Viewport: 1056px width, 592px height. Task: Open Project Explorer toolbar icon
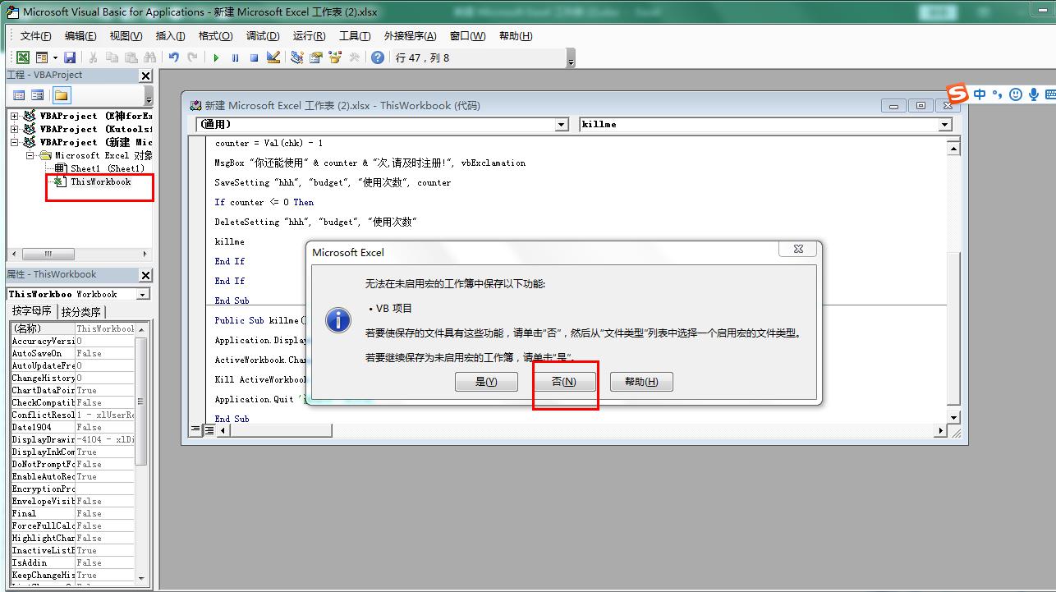click(x=297, y=57)
